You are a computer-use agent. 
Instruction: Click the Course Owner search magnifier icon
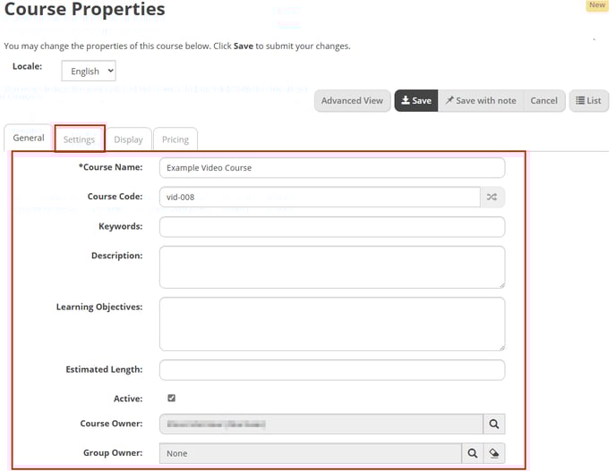tap(493, 425)
